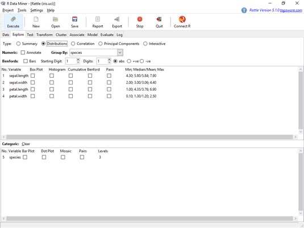Check Histogram for sepal.width

click(x=52, y=82)
